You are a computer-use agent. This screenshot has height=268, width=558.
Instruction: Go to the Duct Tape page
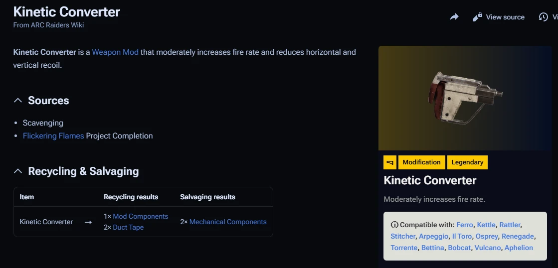pos(128,227)
